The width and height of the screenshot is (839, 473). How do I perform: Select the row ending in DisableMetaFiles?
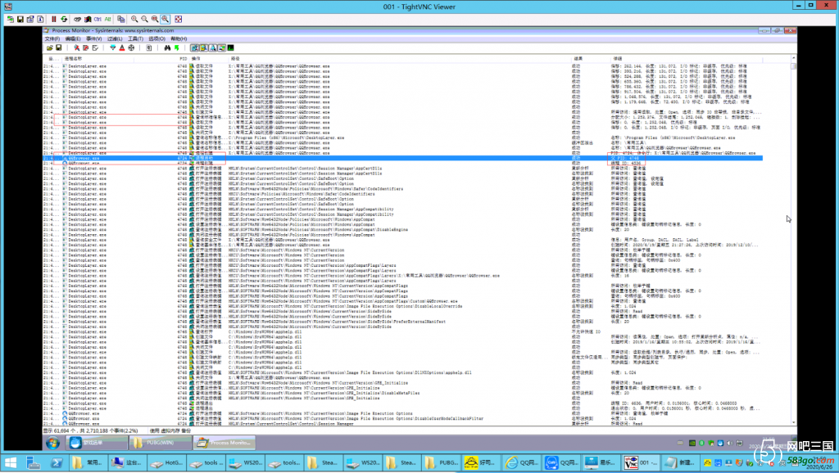403,393
